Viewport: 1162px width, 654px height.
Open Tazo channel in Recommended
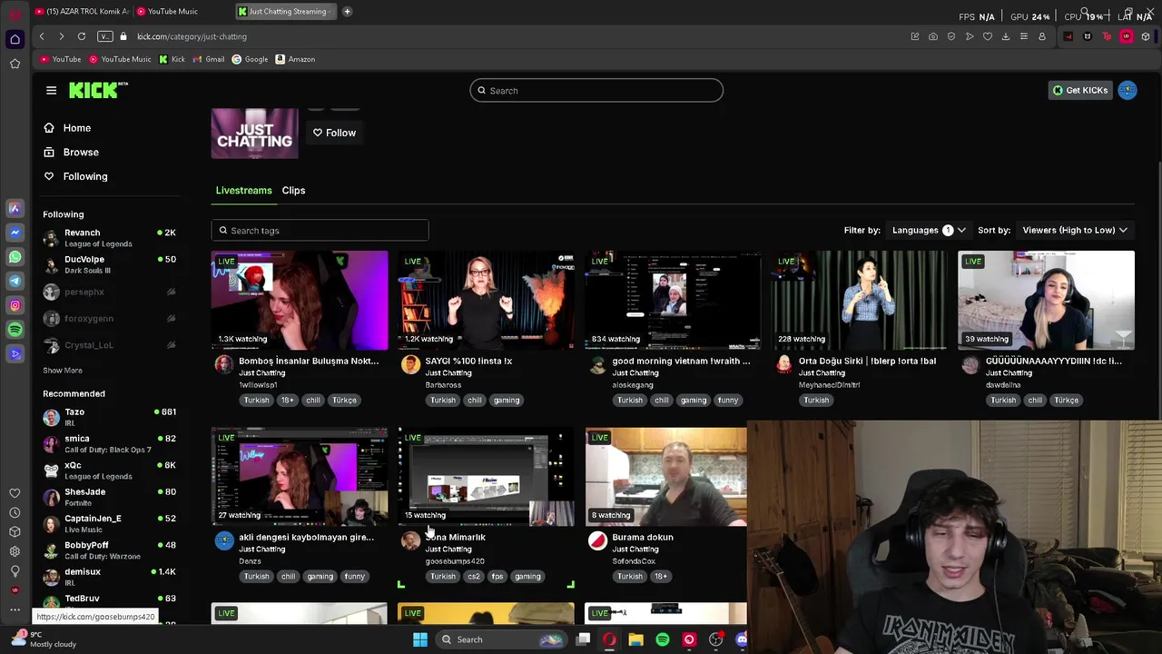pos(109,418)
